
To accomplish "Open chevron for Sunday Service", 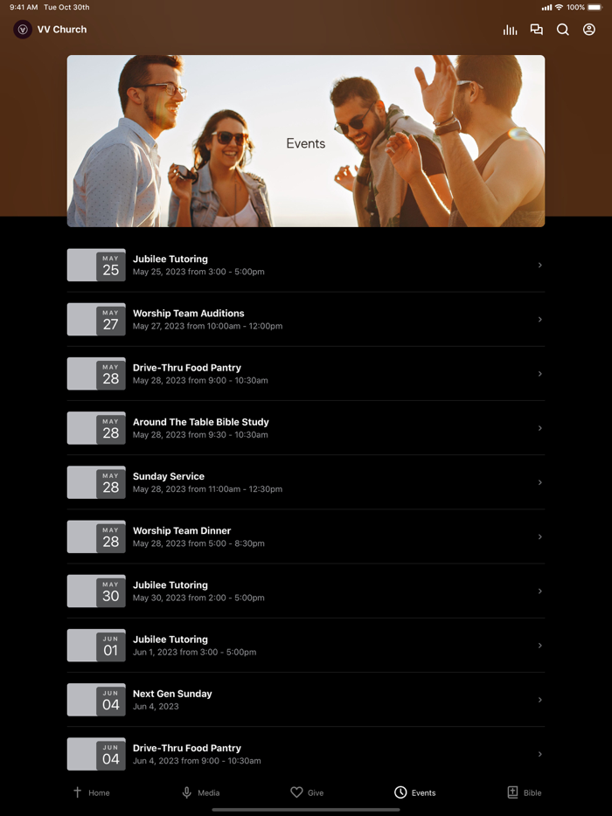I will coord(540,482).
